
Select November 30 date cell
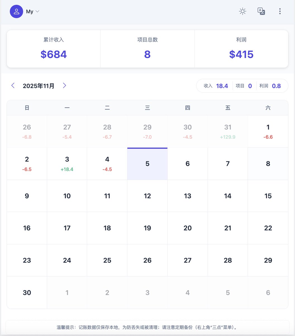[27, 293]
